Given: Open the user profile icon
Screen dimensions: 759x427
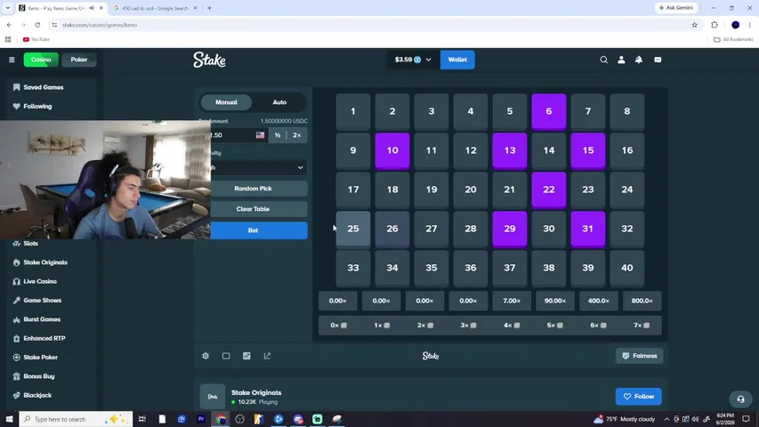Looking at the screenshot, I should point(621,60).
